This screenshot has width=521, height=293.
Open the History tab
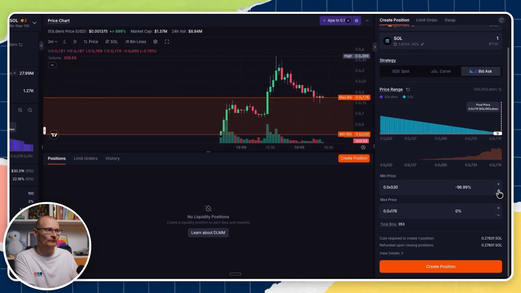coord(112,158)
